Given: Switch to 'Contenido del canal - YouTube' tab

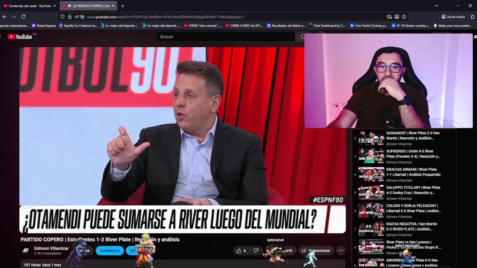Looking at the screenshot, I should pos(29,6).
